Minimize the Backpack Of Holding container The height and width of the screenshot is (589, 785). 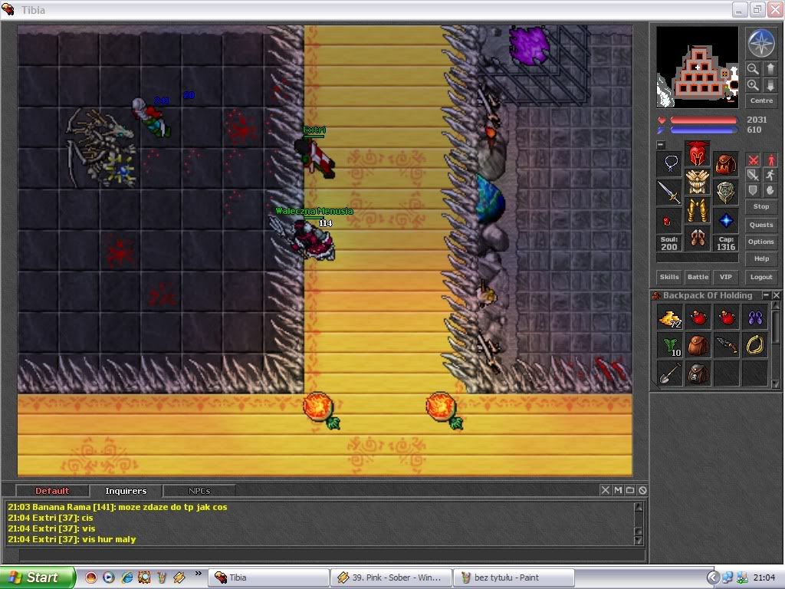point(766,295)
